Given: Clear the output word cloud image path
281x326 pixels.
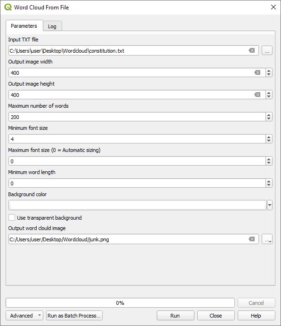Looking at the screenshot, I should pos(252,239).
